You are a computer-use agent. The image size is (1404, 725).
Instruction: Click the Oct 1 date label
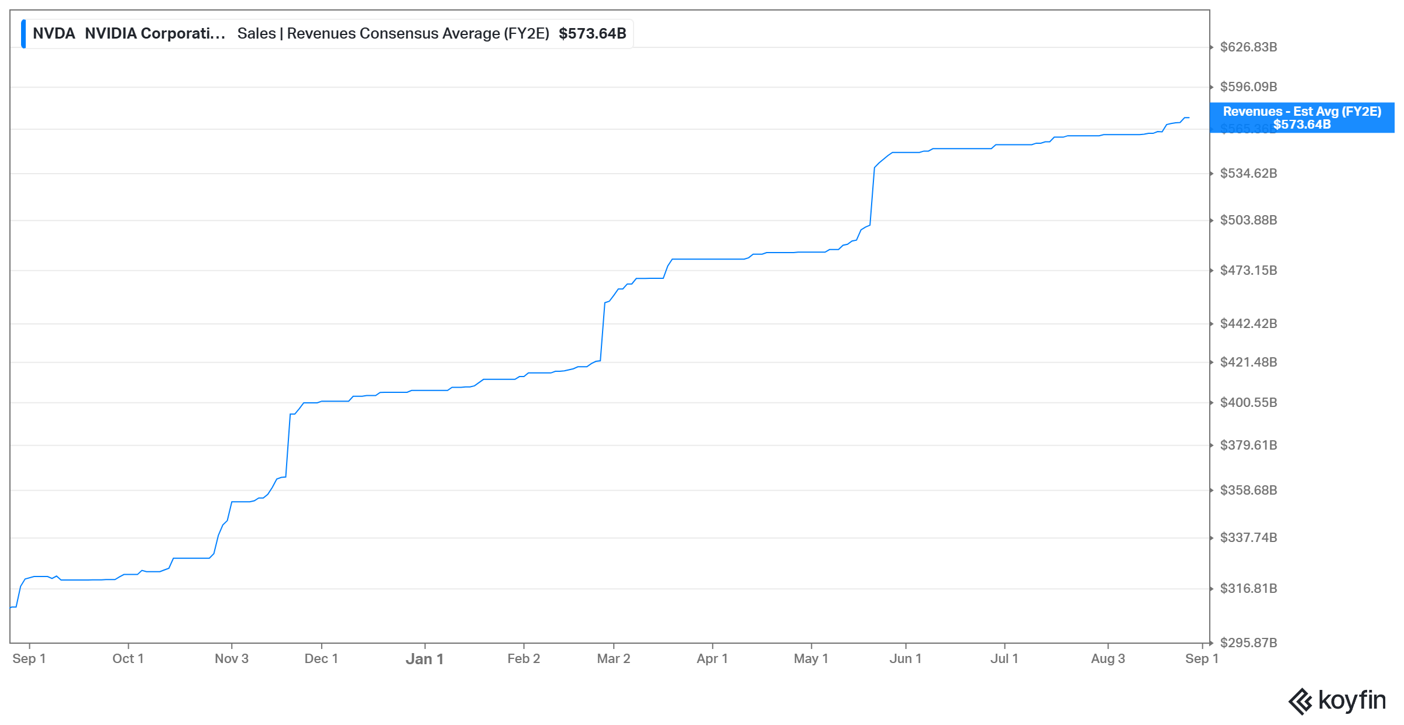tap(128, 659)
